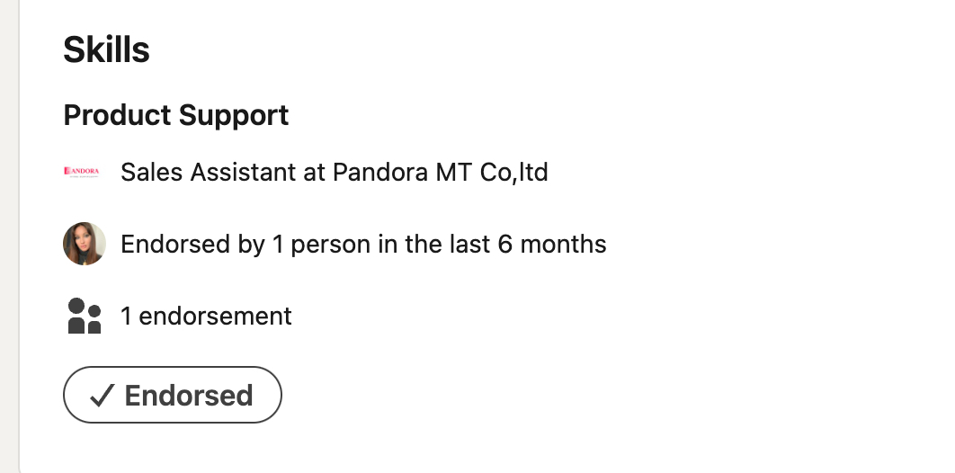Screen dimensions: 955x473
Task: Open the Product Support skill title
Action: click(x=175, y=115)
